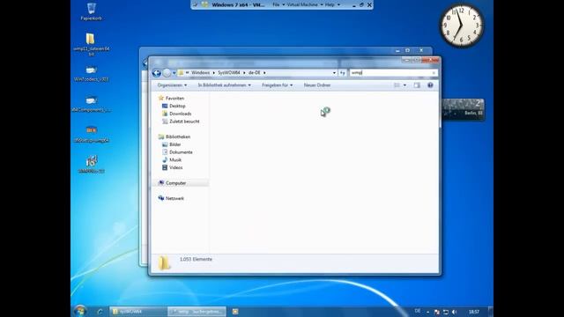Click the 1.053 Elemente status text
Viewport: 564px width, 317px height.
[x=196, y=259]
